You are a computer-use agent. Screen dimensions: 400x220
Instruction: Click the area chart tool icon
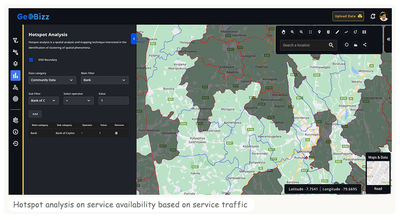(356, 45)
